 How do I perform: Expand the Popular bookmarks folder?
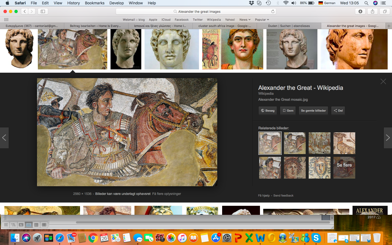262,20
